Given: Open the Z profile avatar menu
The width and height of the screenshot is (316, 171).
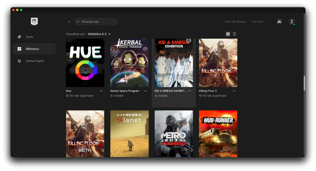Looking at the screenshot, I should pyautogui.click(x=292, y=22).
